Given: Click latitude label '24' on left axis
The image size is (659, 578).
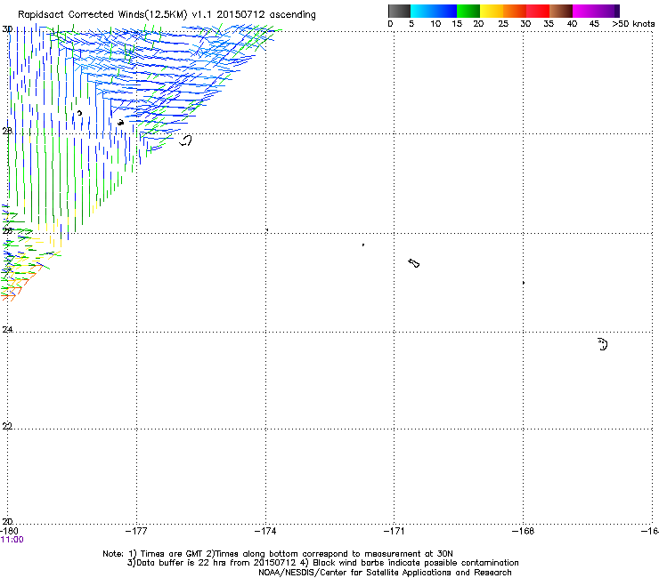Looking at the screenshot, I should tap(7, 330).
